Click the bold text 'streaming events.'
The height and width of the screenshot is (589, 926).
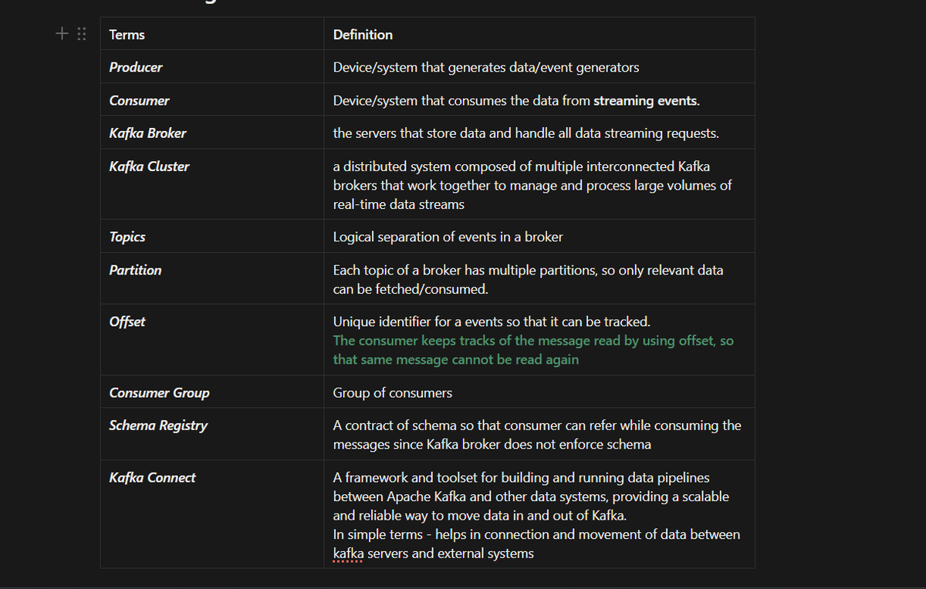[647, 100]
